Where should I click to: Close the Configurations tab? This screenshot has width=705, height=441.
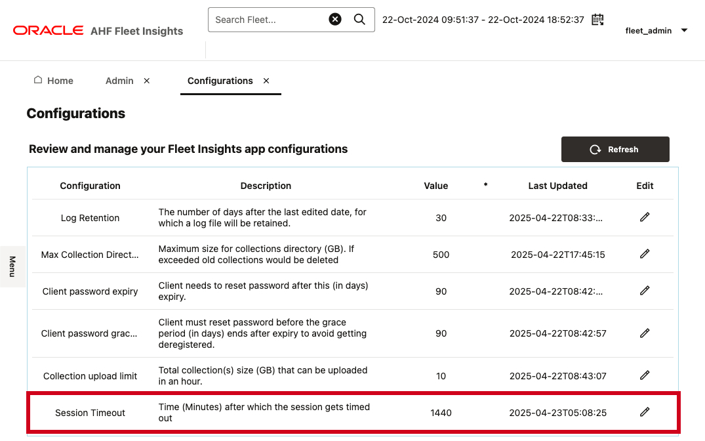click(x=266, y=81)
